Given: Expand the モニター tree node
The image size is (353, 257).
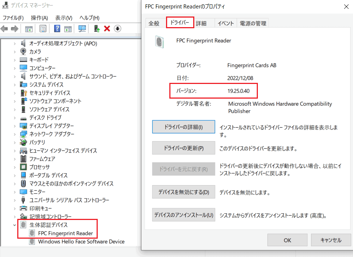Looking at the screenshot, I should click(x=15, y=192).
